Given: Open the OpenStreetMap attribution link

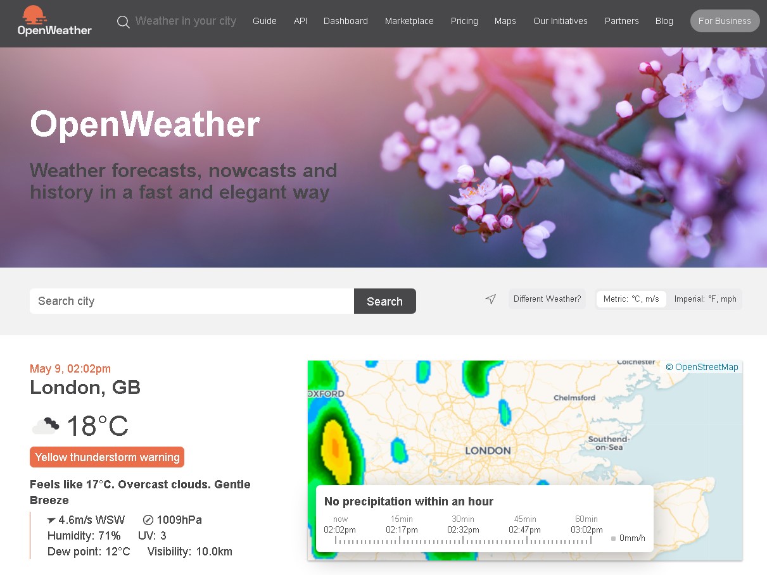Looking at the screenshot, I should click(706, 367).
